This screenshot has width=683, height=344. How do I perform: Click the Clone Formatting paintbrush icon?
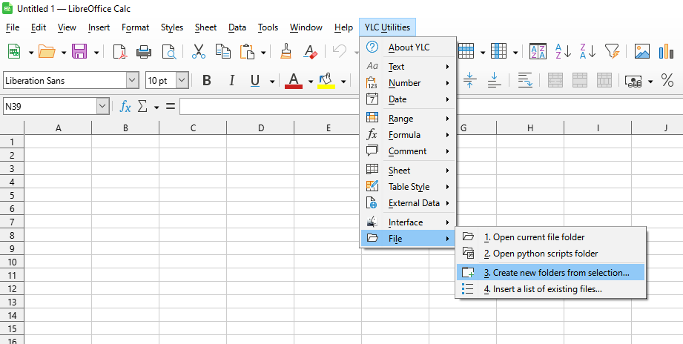(286, 51)
